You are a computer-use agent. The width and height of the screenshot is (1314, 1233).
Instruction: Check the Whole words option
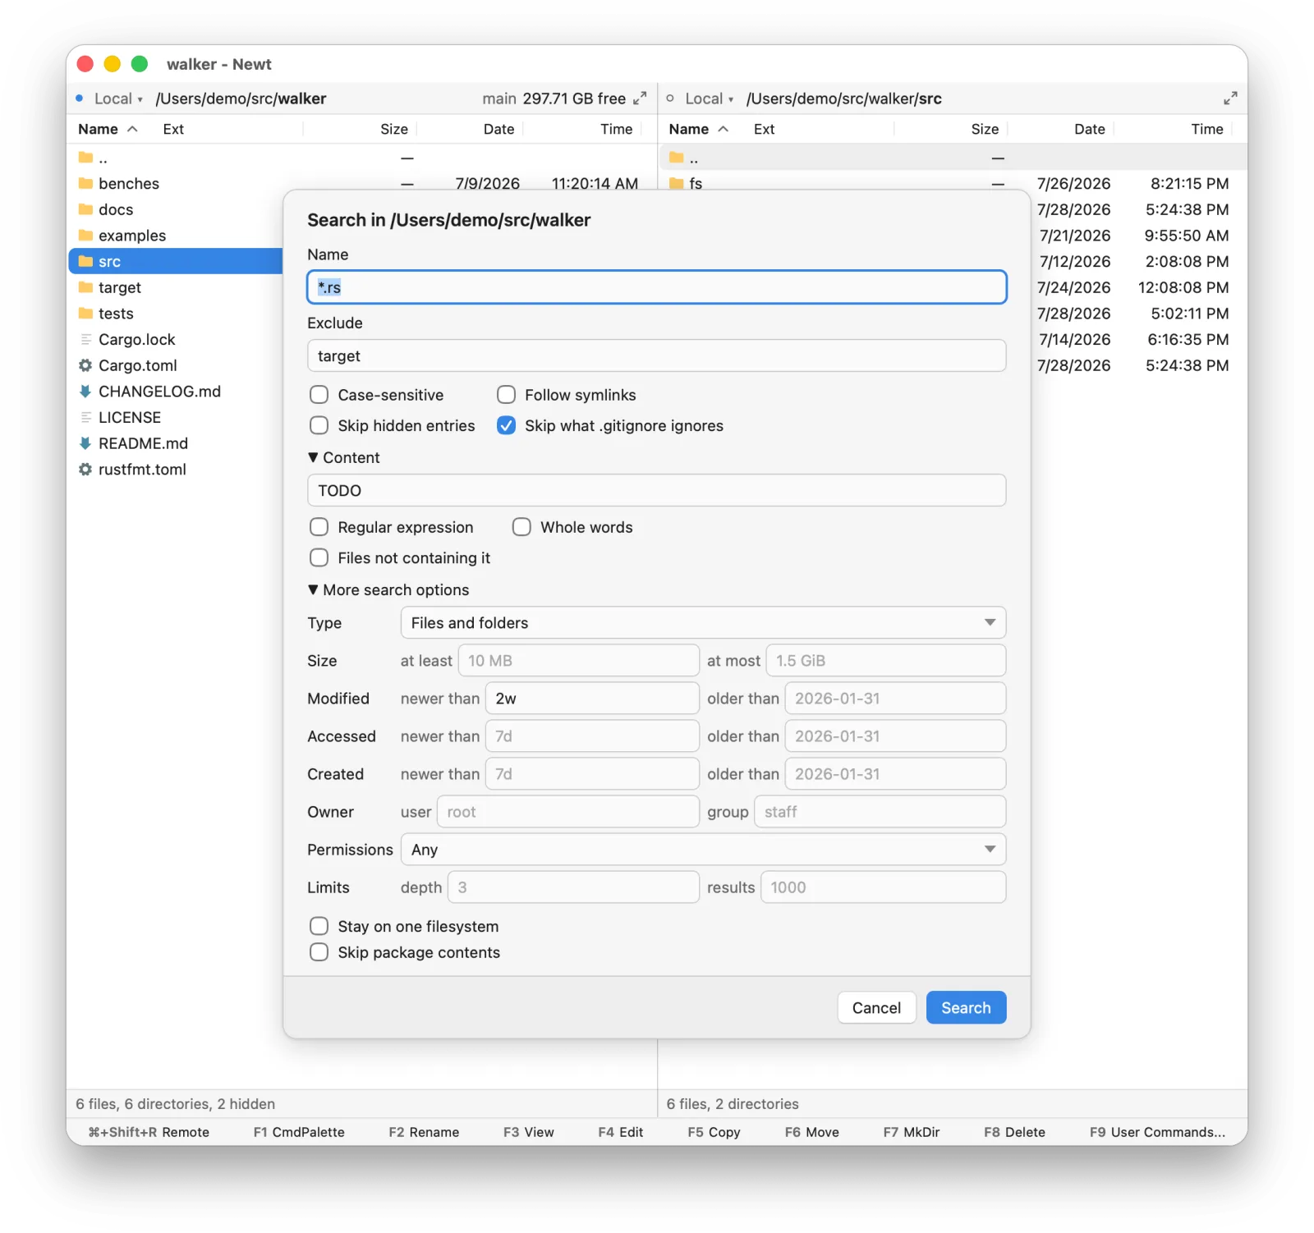521,527
